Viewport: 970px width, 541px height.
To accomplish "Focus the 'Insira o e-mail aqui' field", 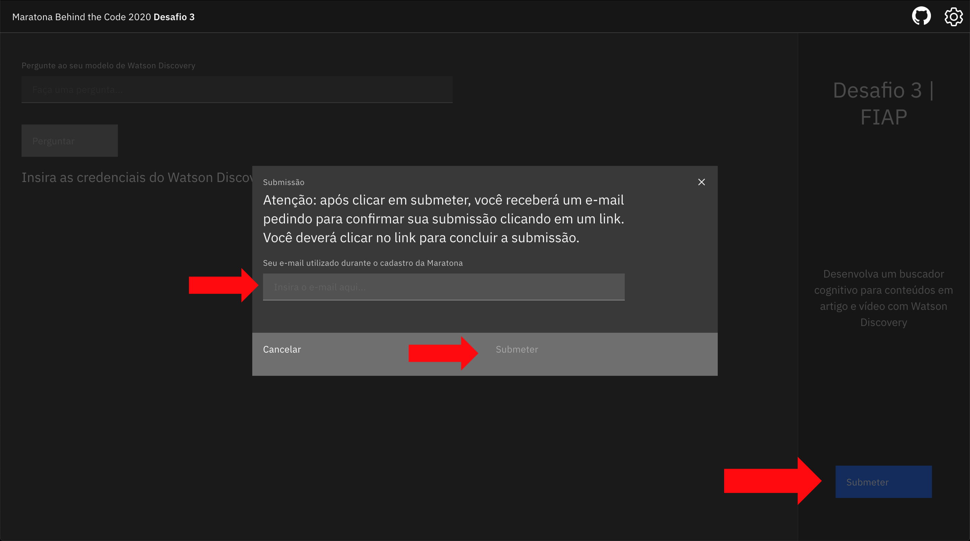I will pyautogui.click(x=444, y=287).
